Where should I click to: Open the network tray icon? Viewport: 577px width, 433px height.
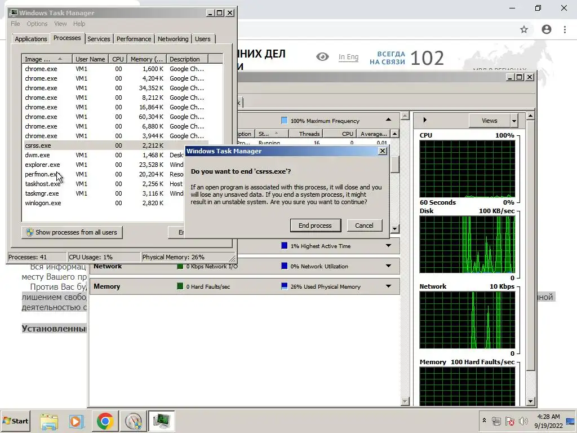pyautogui.click(x=496, y=421)
